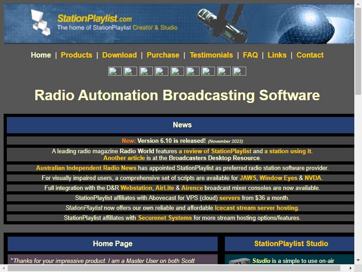Click the 'Thanks for your impressive product' testimonial
The width and height of the screenshot is (362, 272).
[x=103, y=261]
